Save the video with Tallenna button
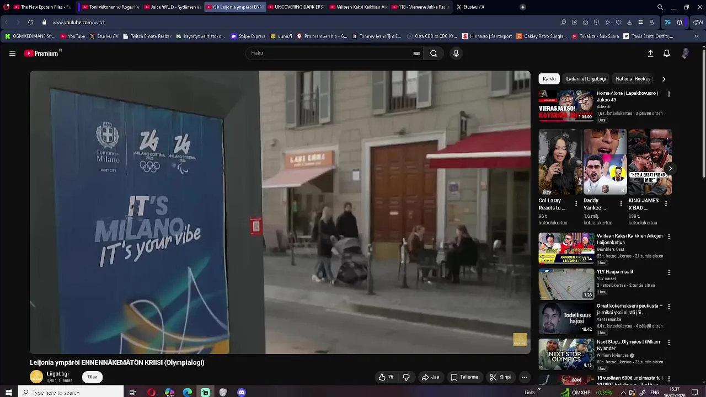Screen dimensions: 706x397 pos(464,377)
